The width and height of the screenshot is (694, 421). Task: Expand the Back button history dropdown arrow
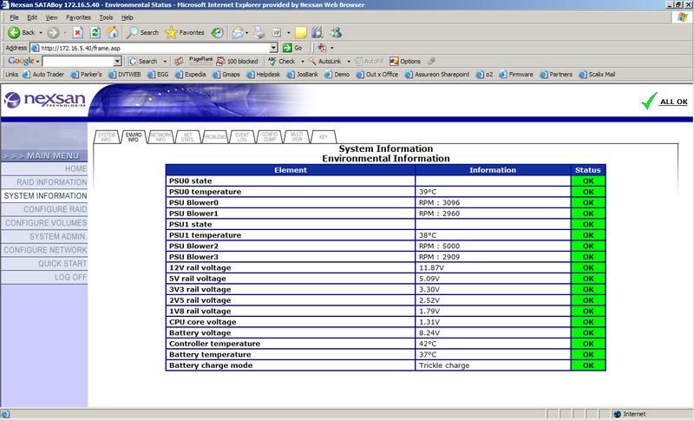coord(41,33)
